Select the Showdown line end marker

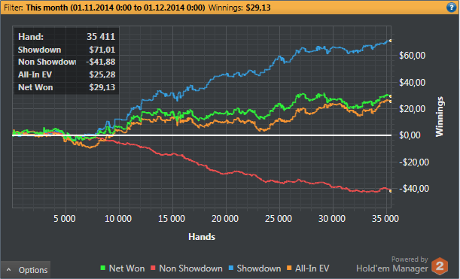coord(391,41)
